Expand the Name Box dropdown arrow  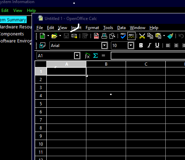(77, 55)
